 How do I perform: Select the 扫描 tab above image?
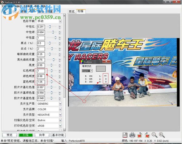[81, 11]
